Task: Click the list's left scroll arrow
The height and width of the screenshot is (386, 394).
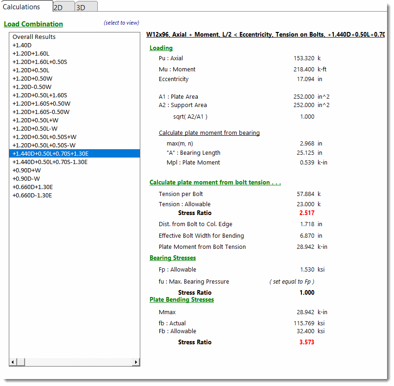Action: click(13, 362)
